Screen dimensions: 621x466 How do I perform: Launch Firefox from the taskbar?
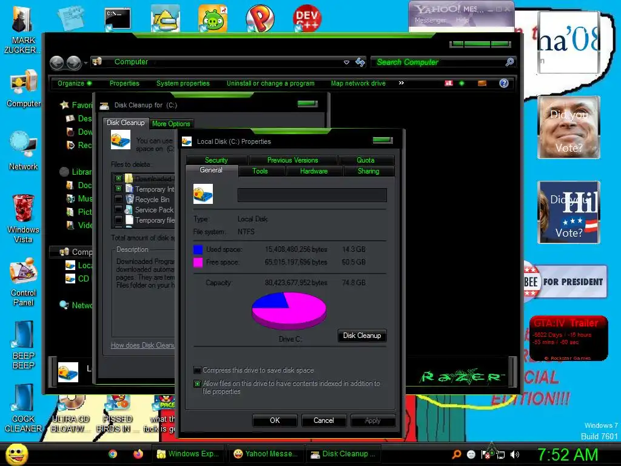point(138,454)
